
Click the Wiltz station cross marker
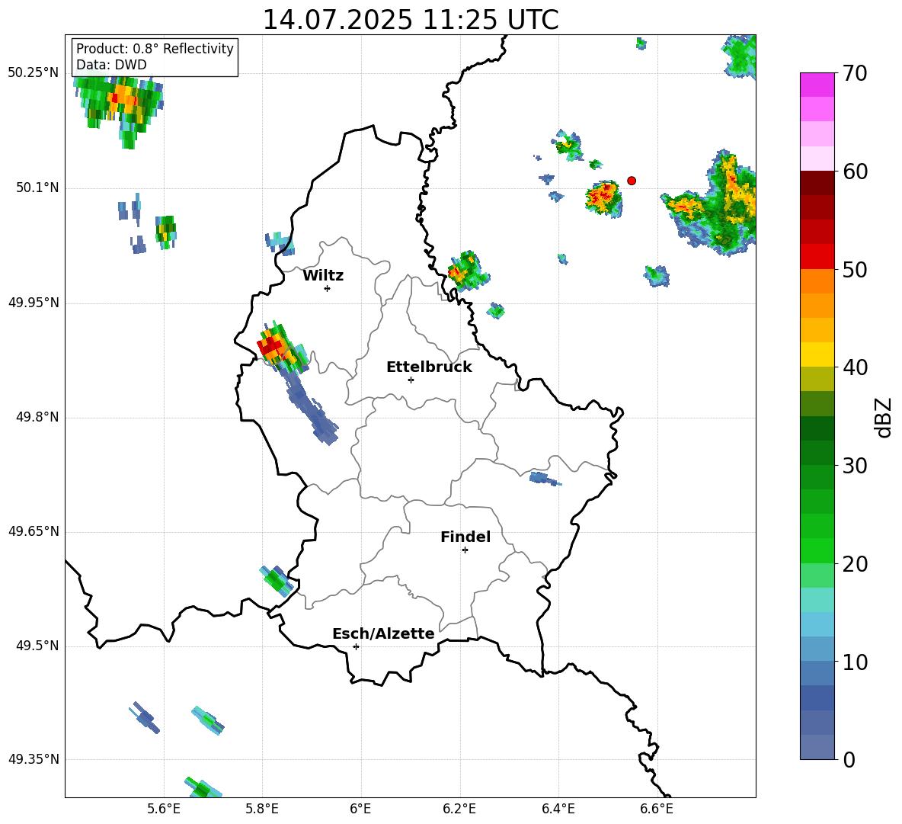pyautogui.click(x=328, y=288)
